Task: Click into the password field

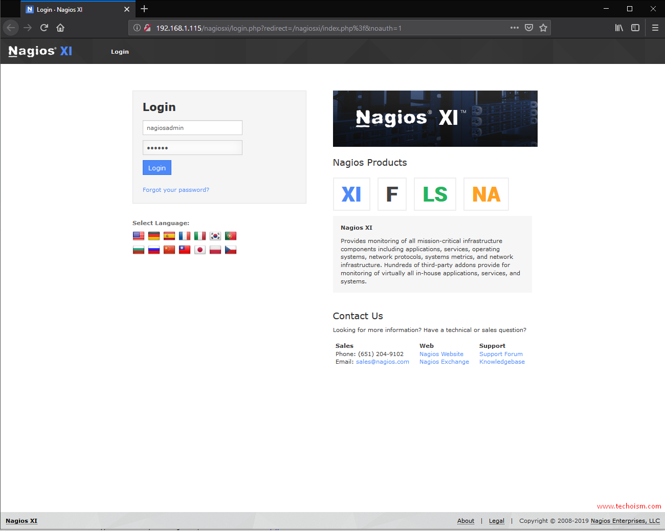Action: tap(192, 148)
